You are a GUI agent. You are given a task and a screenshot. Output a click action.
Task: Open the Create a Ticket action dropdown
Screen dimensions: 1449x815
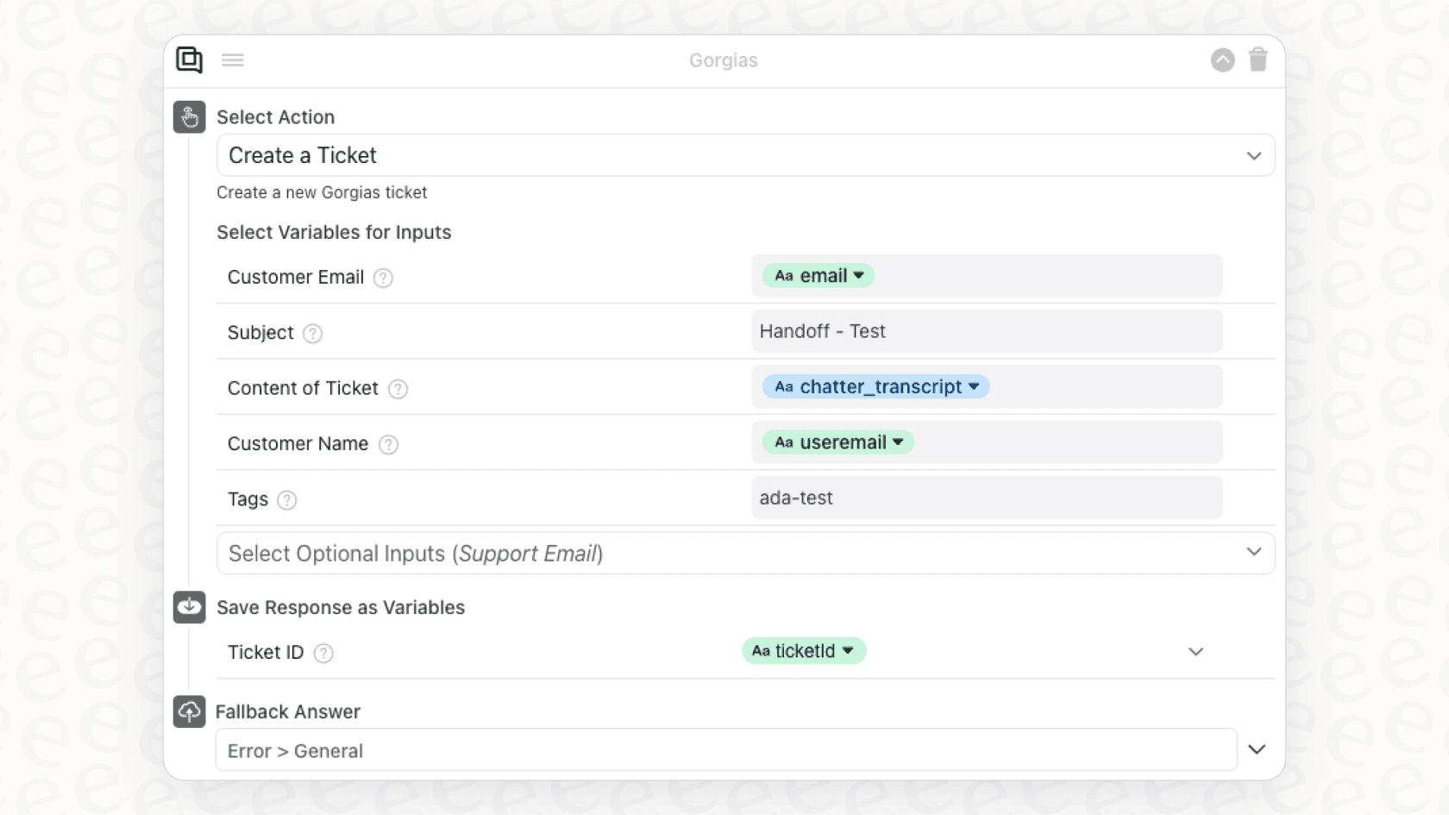(x=745, y=155)
